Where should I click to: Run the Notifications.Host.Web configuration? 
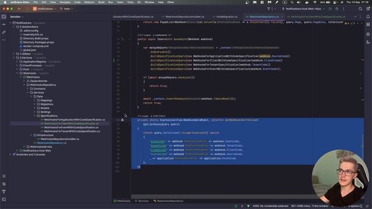330,9
